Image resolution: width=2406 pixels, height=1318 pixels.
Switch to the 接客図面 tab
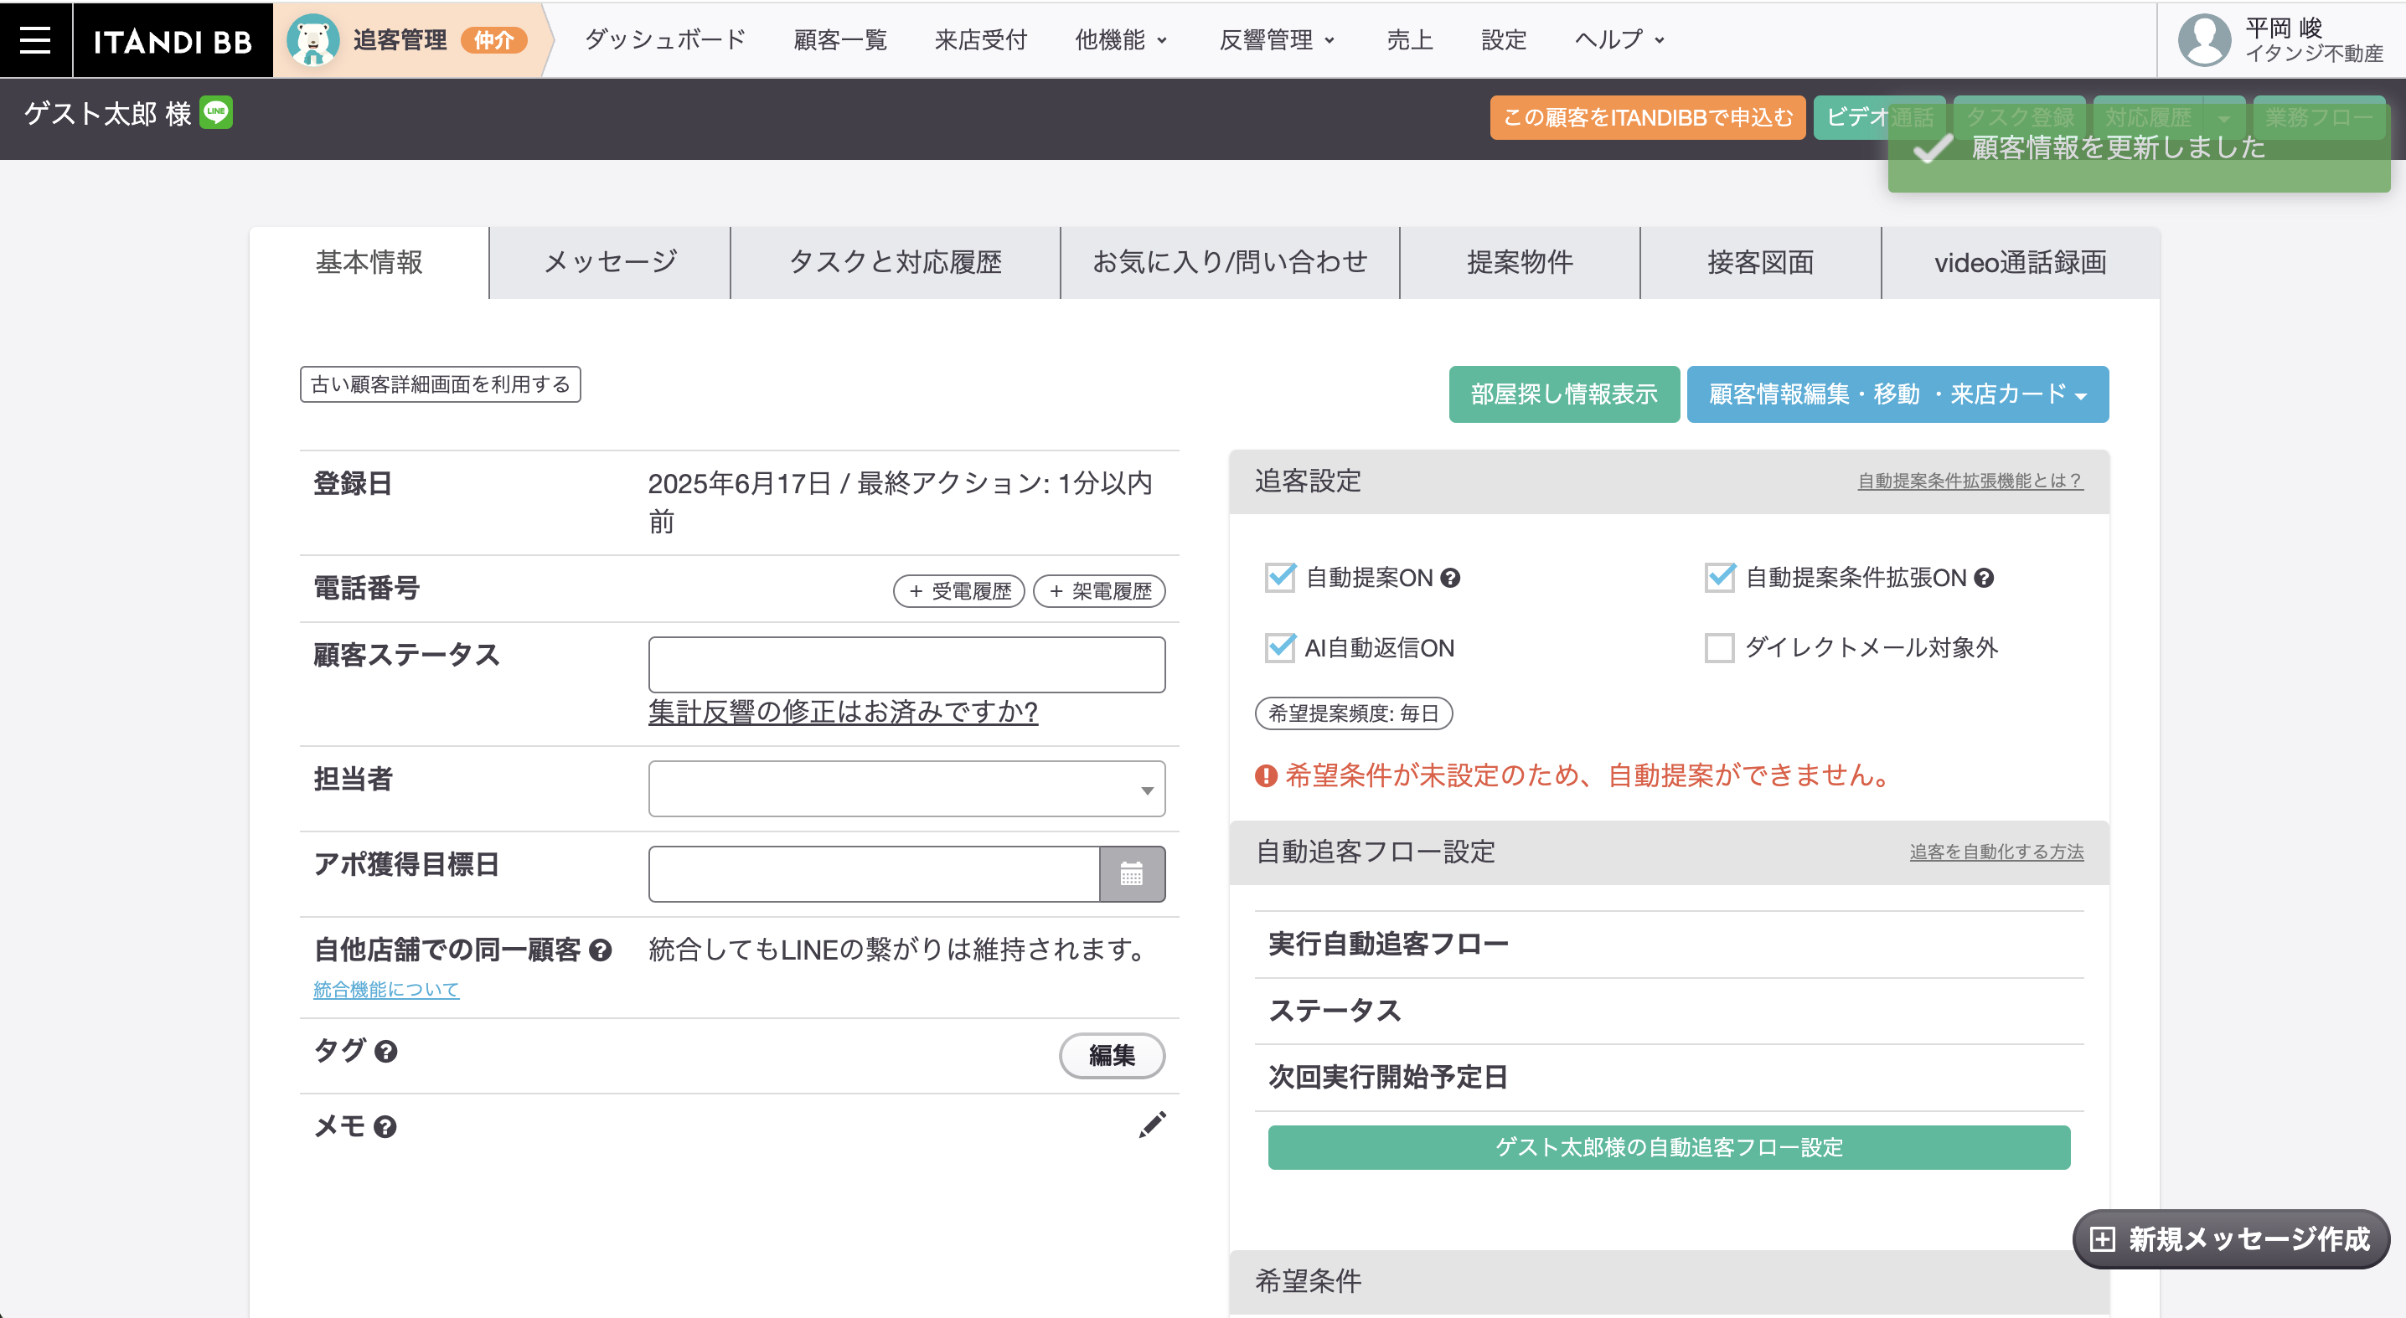[1761, 262]
